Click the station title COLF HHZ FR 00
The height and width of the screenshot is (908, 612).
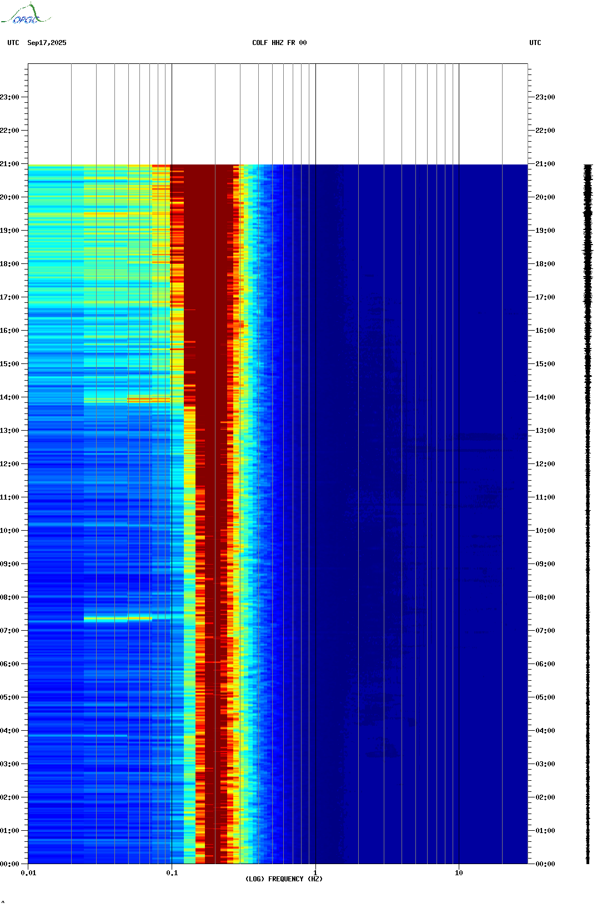pos(279,43)
